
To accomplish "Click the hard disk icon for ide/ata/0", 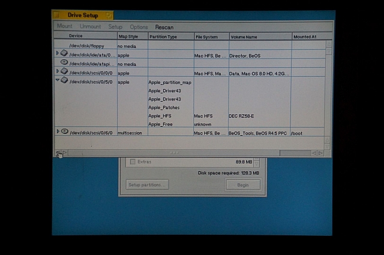I will (64, 53).
